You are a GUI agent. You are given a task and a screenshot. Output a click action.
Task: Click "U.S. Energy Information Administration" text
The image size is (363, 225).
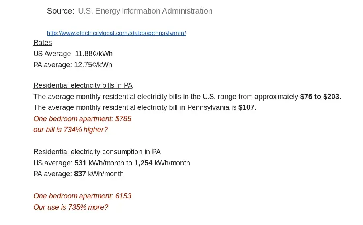(x=145, y=11)
